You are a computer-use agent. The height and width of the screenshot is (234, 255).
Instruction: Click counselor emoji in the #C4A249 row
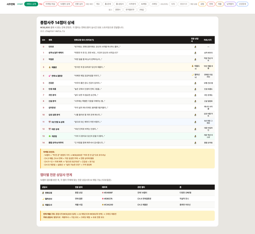coord(43,205)
